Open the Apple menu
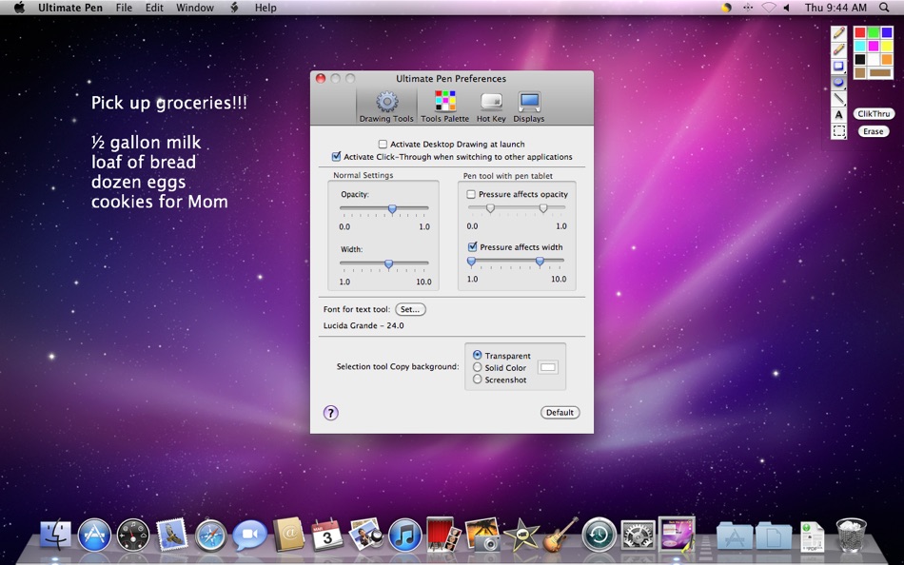 pyautogui.click(x=19, y=8)
